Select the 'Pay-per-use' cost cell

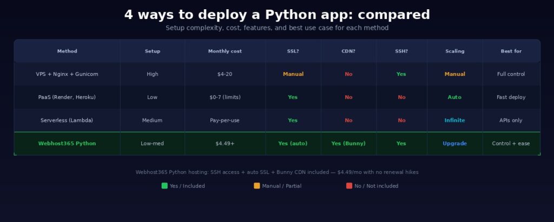click(225, 120)
